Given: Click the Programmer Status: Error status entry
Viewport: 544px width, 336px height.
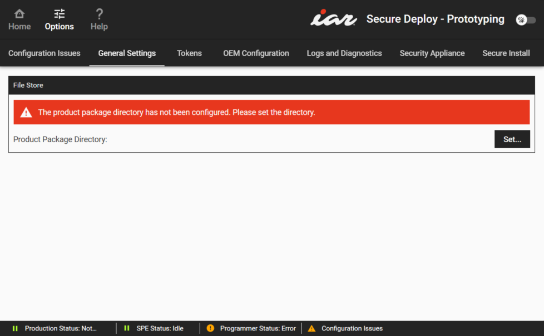Looking at the screenshot, I should (252, 328).
